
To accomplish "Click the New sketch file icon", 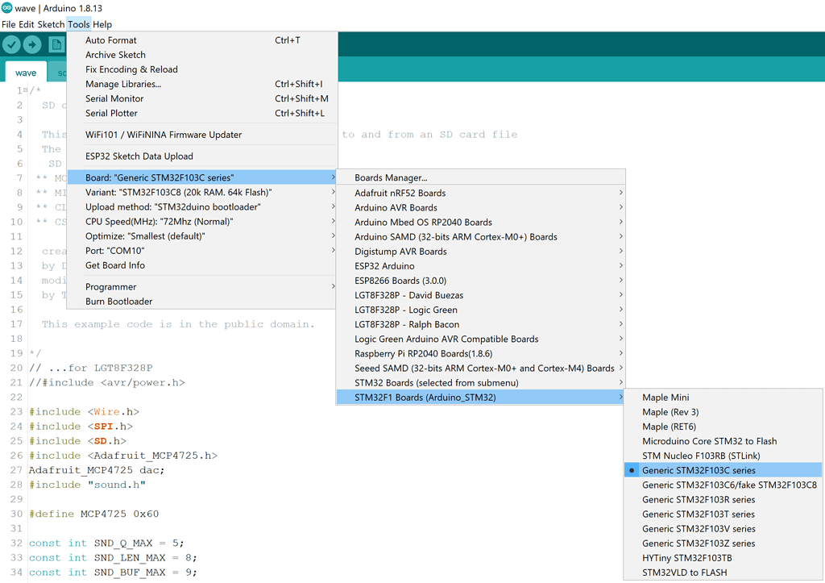I will pos(56,45).
